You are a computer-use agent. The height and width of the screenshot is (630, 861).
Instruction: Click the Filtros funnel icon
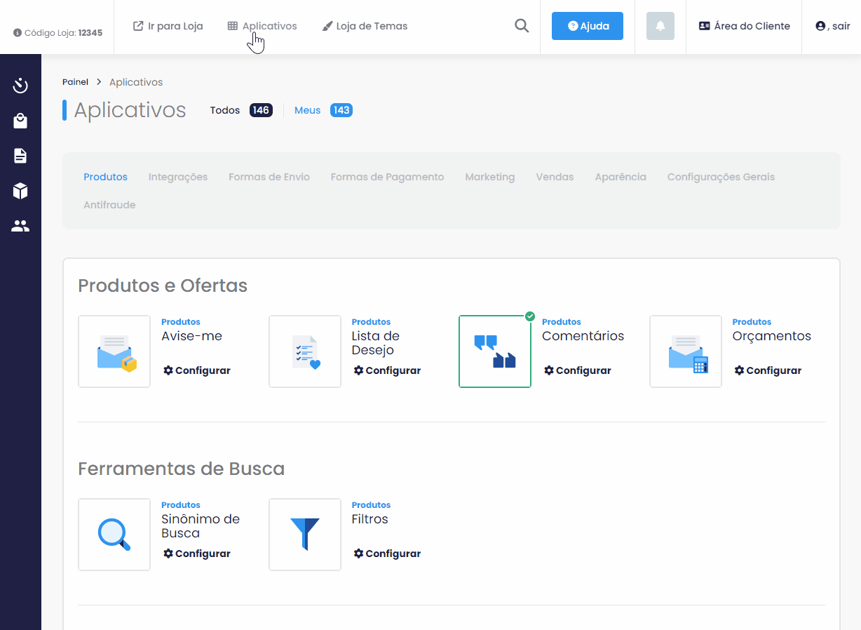[x=305, y=535]
